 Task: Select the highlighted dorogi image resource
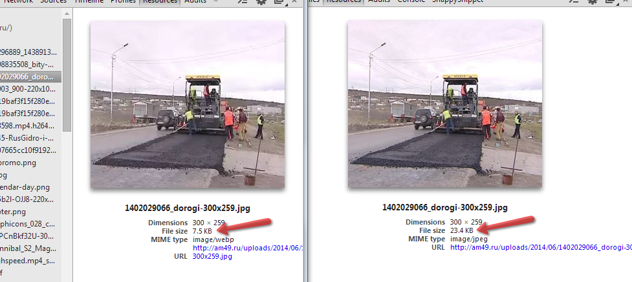[x=29, y=76]
